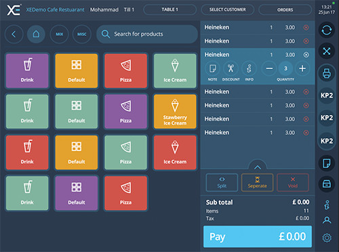The height and width of the screenshot is (252, 339).
Task: Open the Home category screen
Action: point(36,35)
